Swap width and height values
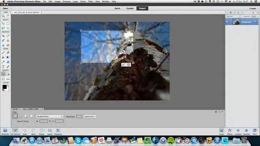This screenshot has height=146, width=260. point(50,121)
